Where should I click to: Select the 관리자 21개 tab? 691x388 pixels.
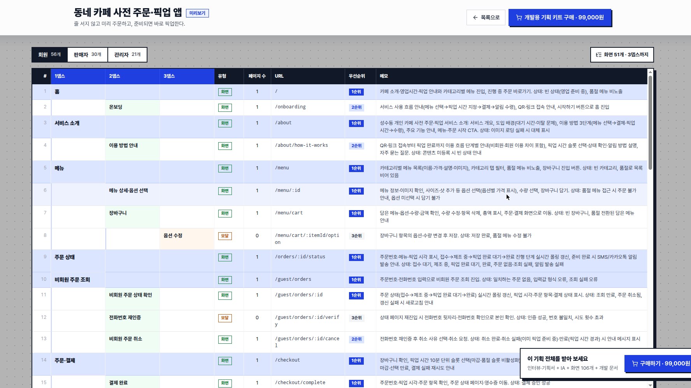(x=127, y=55)
